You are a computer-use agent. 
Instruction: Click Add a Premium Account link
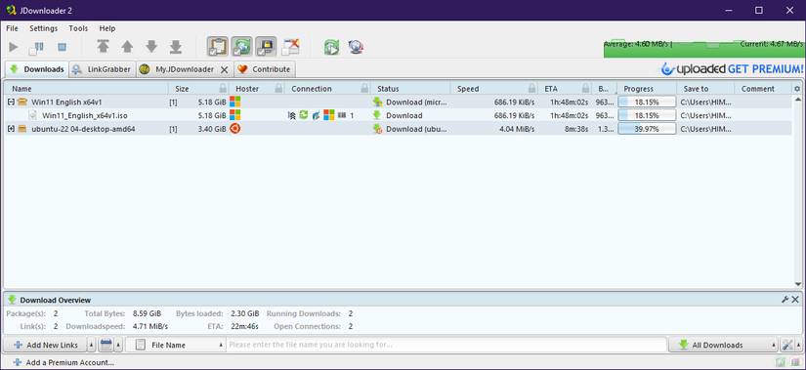pos(64,362)
